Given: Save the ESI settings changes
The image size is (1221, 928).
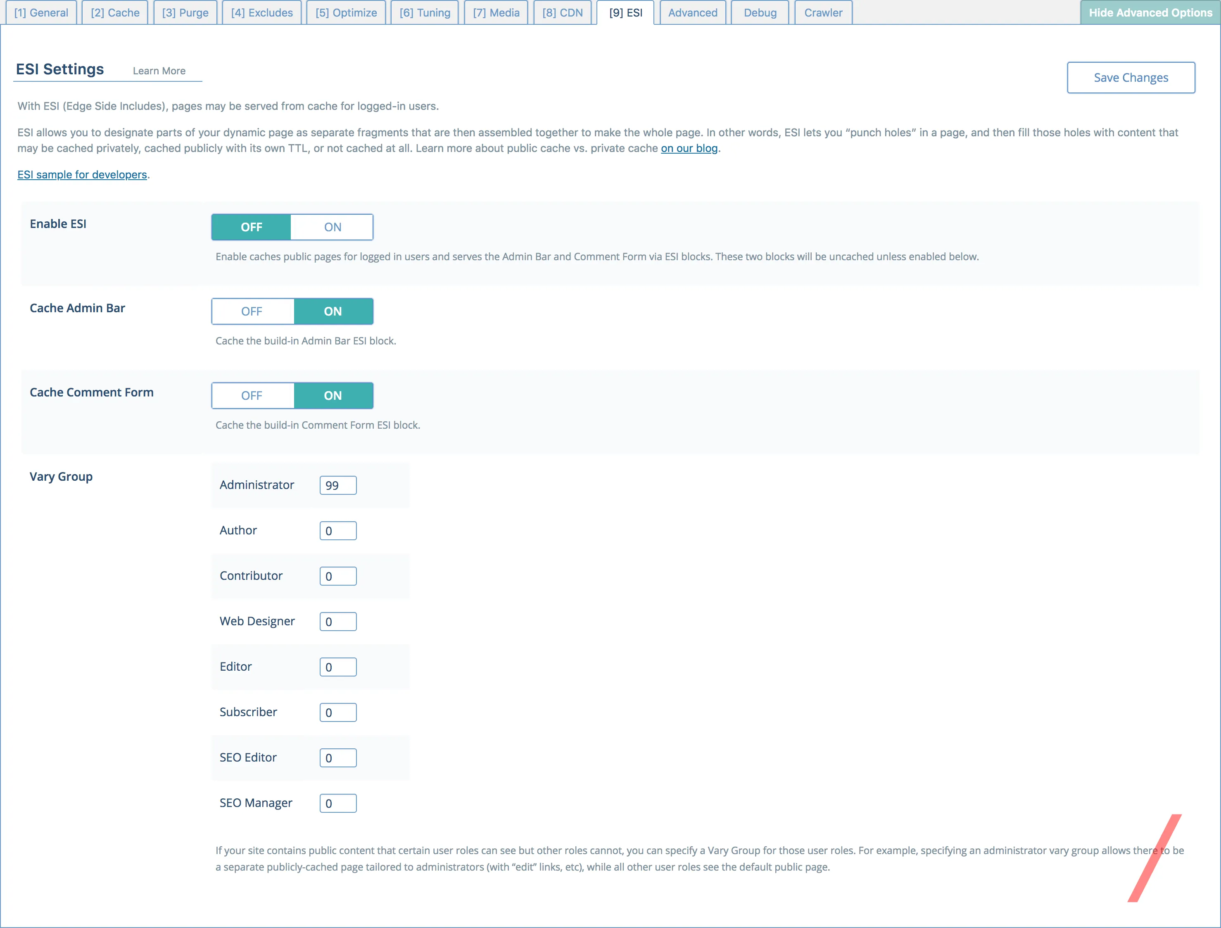Looking at the screenshot, I should pyautogui.click(x=1131, y=77).
